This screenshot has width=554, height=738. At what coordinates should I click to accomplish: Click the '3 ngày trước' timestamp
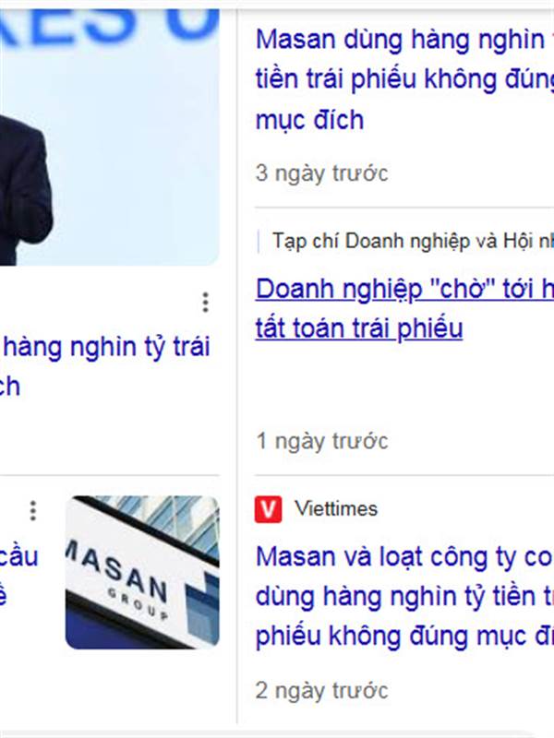click(x=321, y=173)
